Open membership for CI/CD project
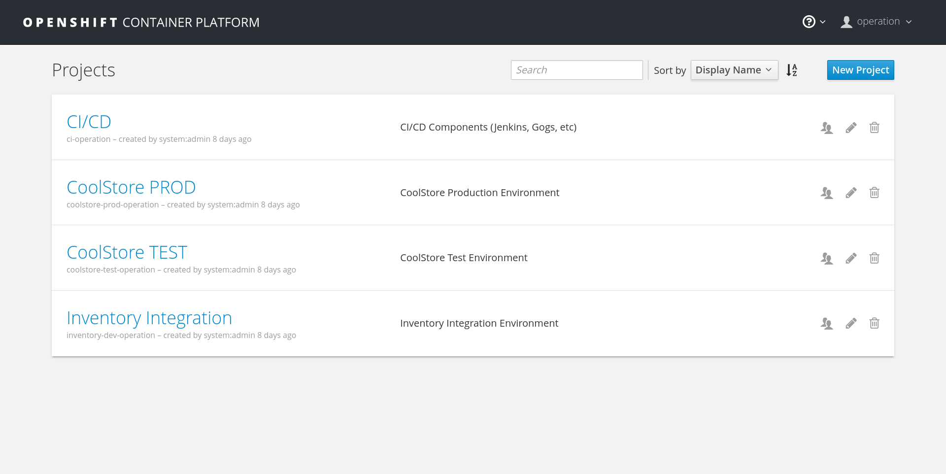The width and height of the screenshot is (946, 474). click(826, 128)
